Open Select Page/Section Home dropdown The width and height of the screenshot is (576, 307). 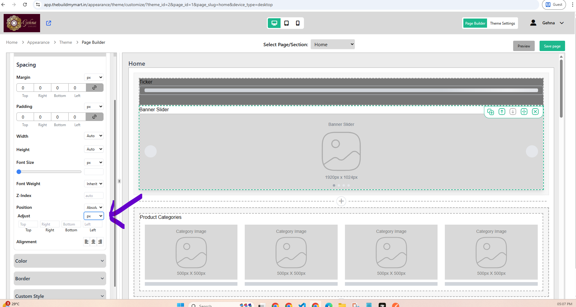click(333, 44)
